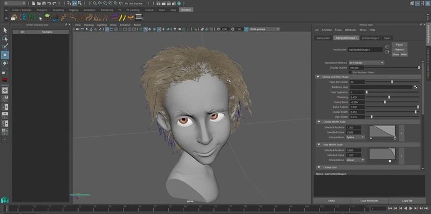
Task: Open the Ornatrix shelf tab
Action: point(186,10)
